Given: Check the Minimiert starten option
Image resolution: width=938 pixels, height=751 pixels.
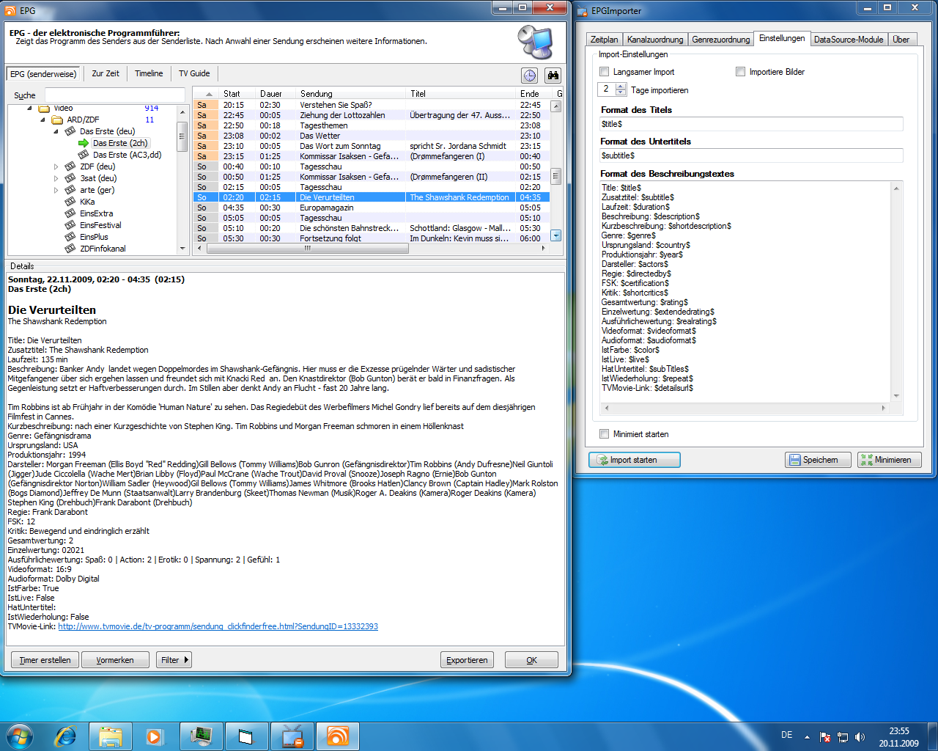Looking at the screenshot, I should click(x=605, y=434).
